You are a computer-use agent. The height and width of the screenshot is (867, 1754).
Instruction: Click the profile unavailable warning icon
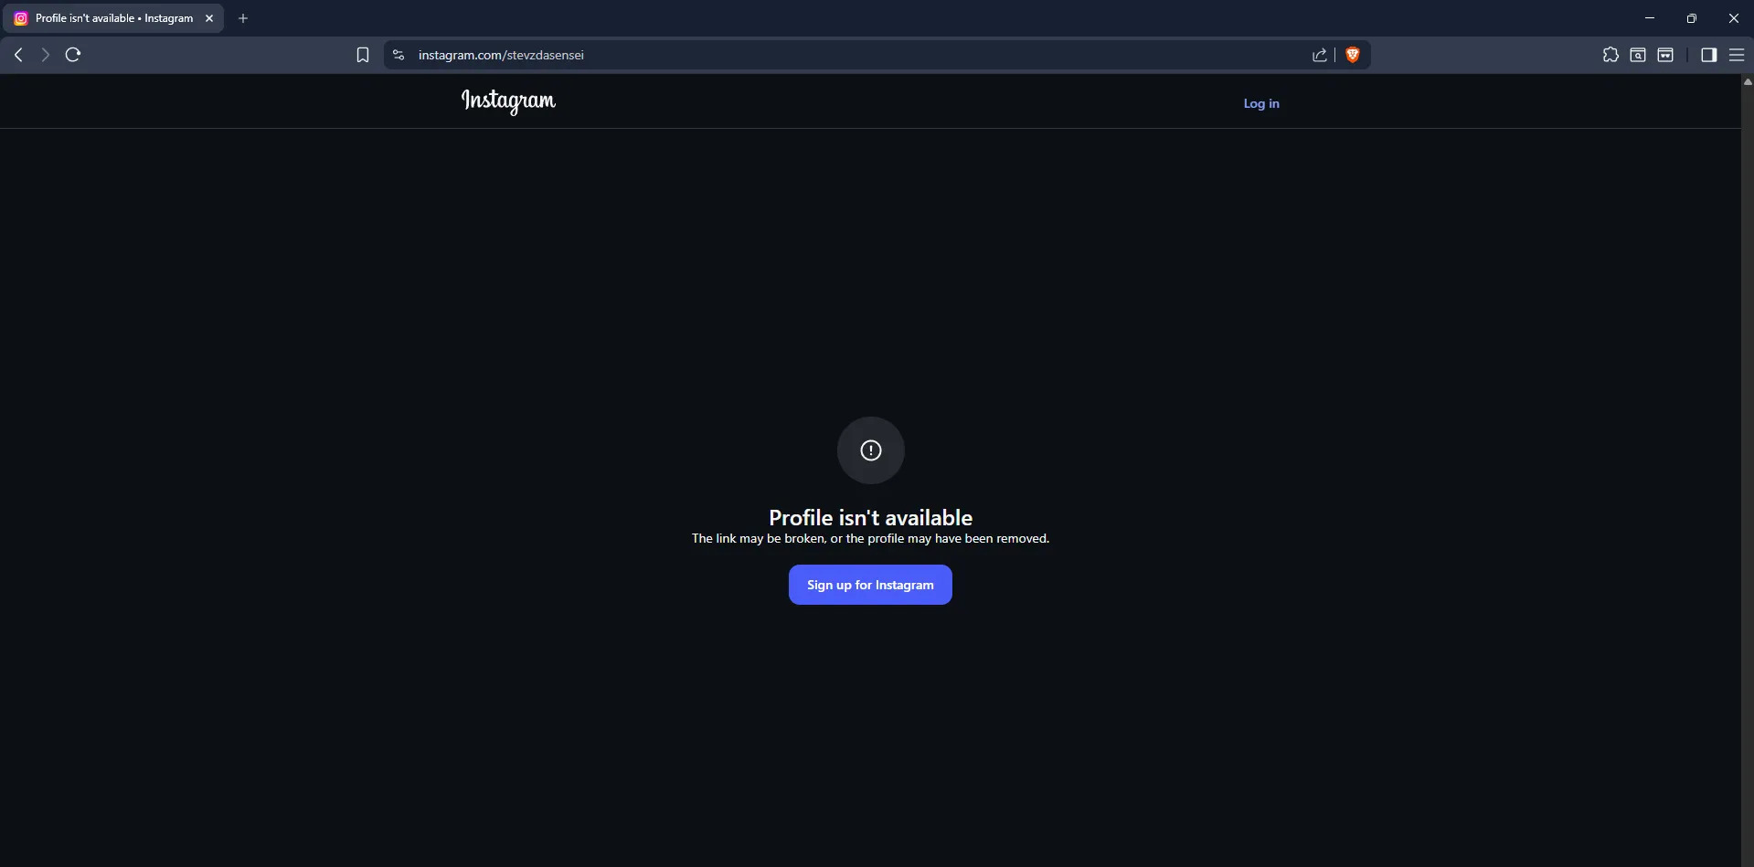click(x=871, y=450)
